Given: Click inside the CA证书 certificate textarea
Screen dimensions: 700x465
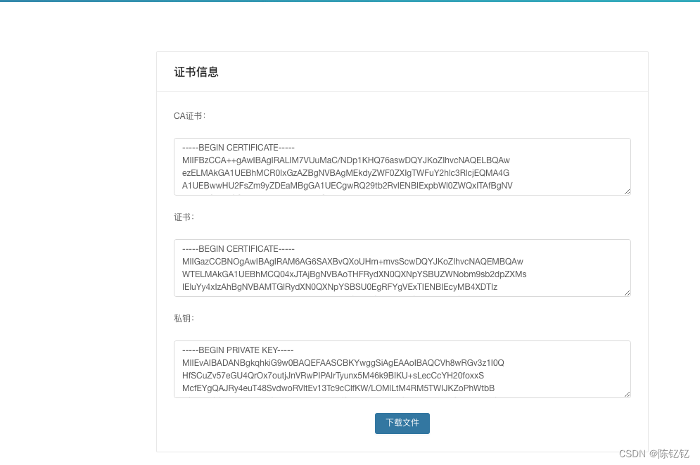Looking at the screenshot, I should click(402, 167).
